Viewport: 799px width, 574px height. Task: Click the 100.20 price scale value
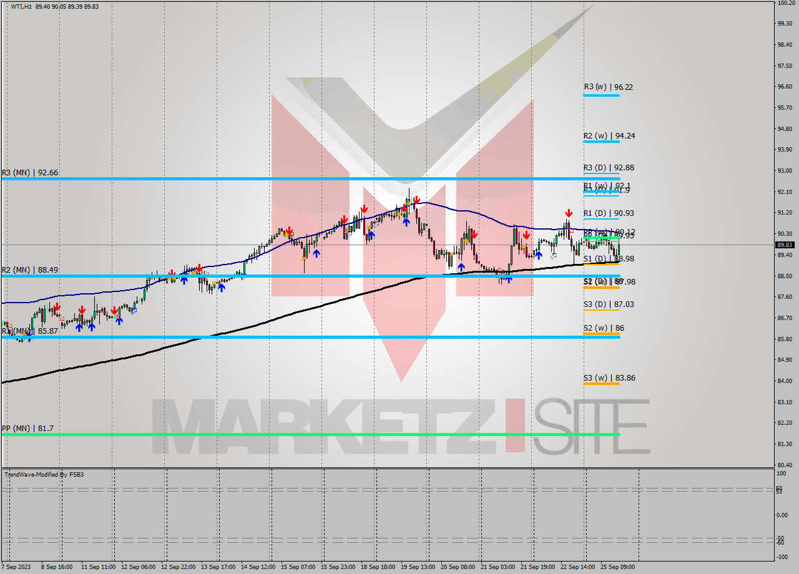click(787, 3)
